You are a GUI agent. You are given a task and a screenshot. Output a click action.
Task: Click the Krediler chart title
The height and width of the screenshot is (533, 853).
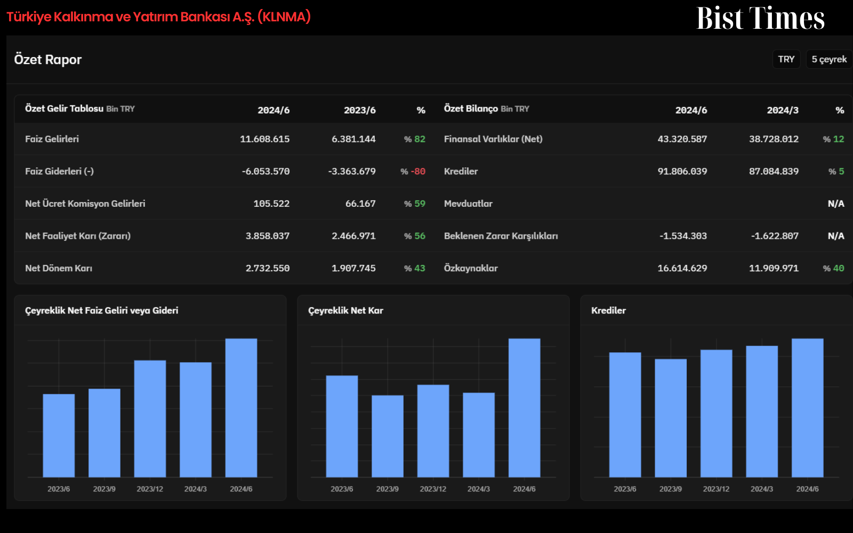pos(608,311)
